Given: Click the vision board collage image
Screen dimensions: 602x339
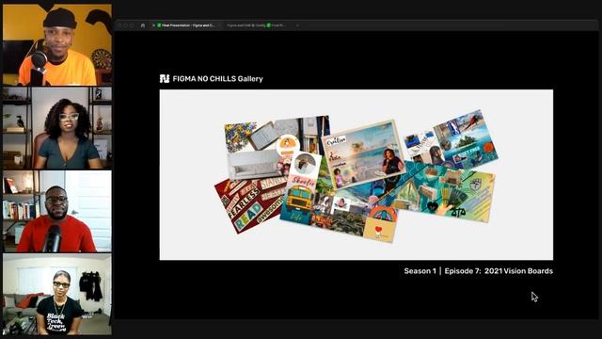Looking at the screenshot, I should pyautogui.click(x=356, y=175).
